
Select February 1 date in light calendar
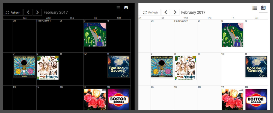[182, 21]
